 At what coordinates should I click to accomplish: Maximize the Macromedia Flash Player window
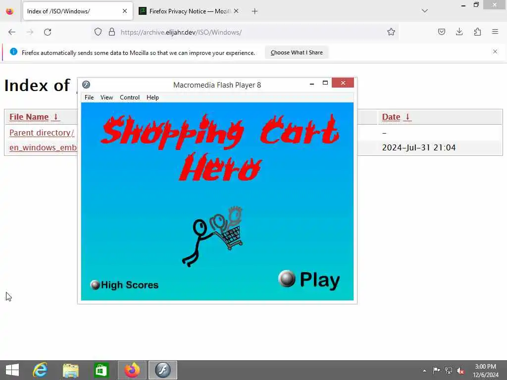coord(325,83)
